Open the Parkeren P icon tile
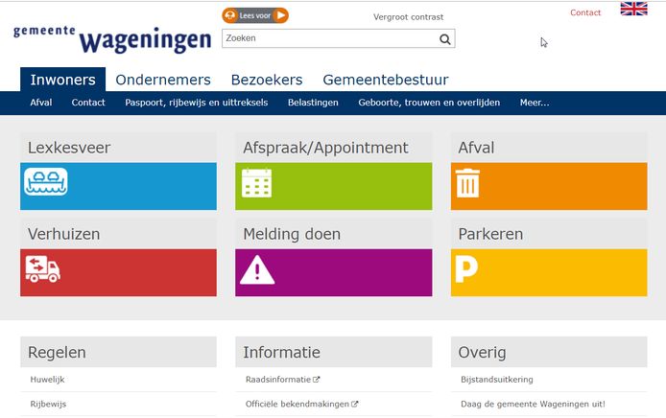The width and height of the screenshot is (666, 418). [x=466, y=269]
